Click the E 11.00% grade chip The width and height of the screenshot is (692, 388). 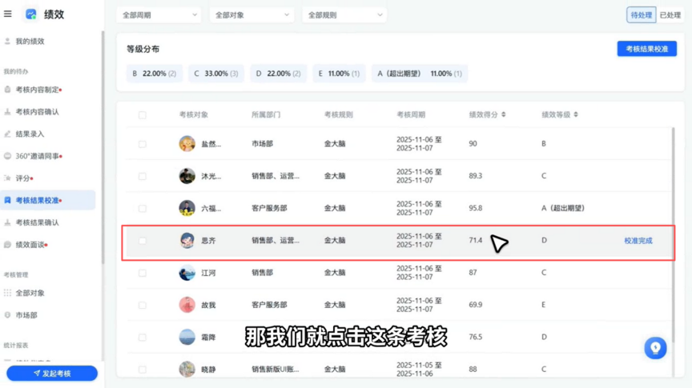[339, 74]
